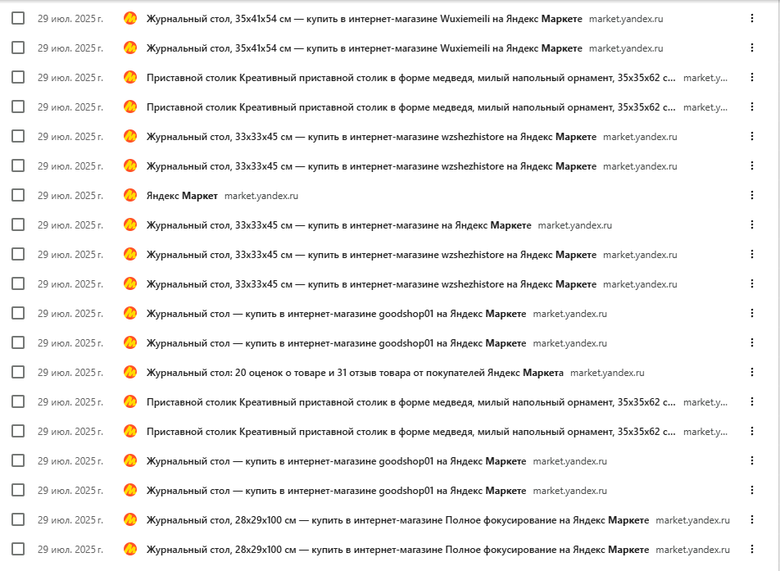
Task: Click the favicon beside the 20 оценок review entry
Action: point(130,373)
